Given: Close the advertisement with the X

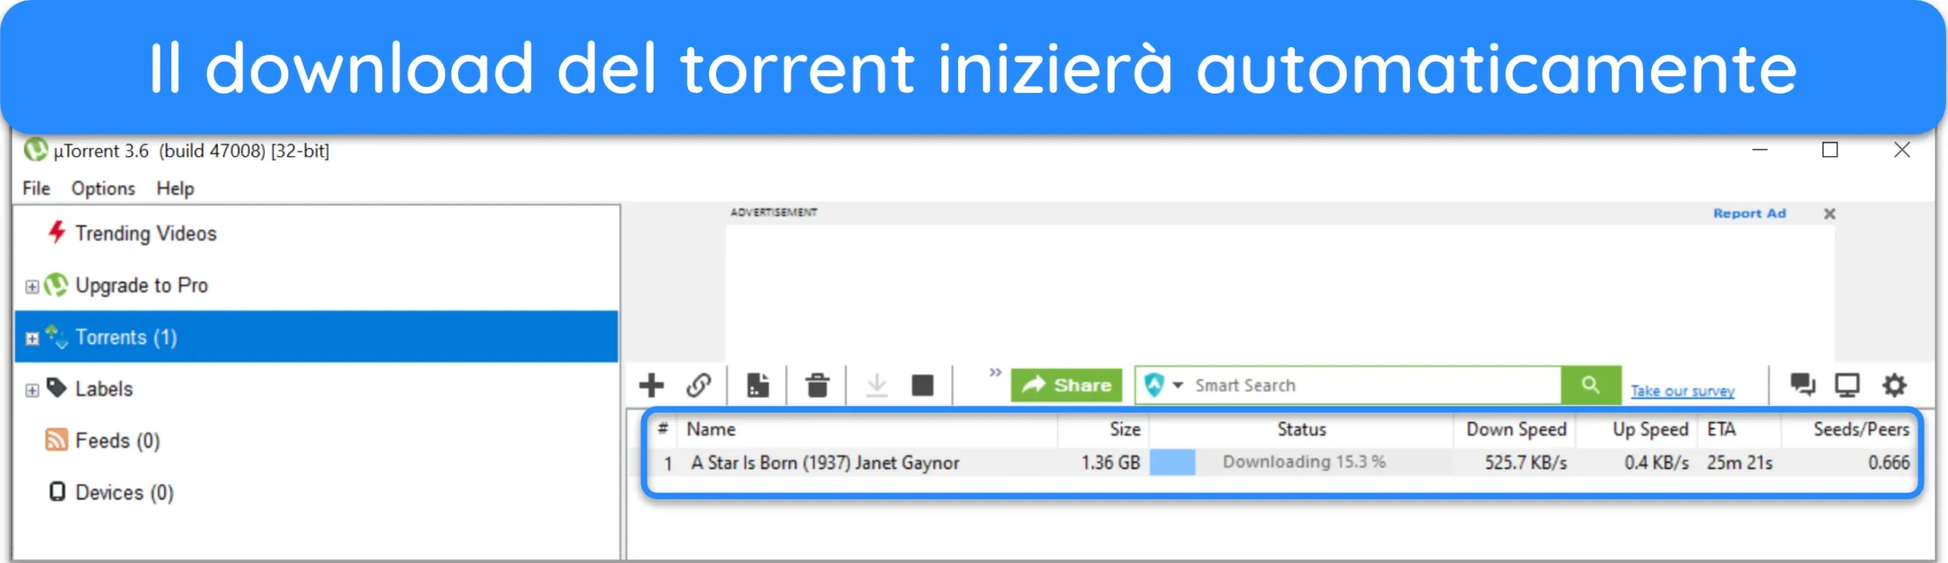Looking at the screenshot, I should click(1830, 214).
